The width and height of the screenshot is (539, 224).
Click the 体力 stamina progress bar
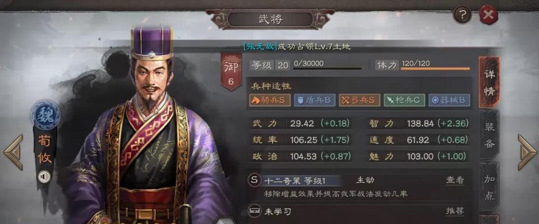pos(435,69)
